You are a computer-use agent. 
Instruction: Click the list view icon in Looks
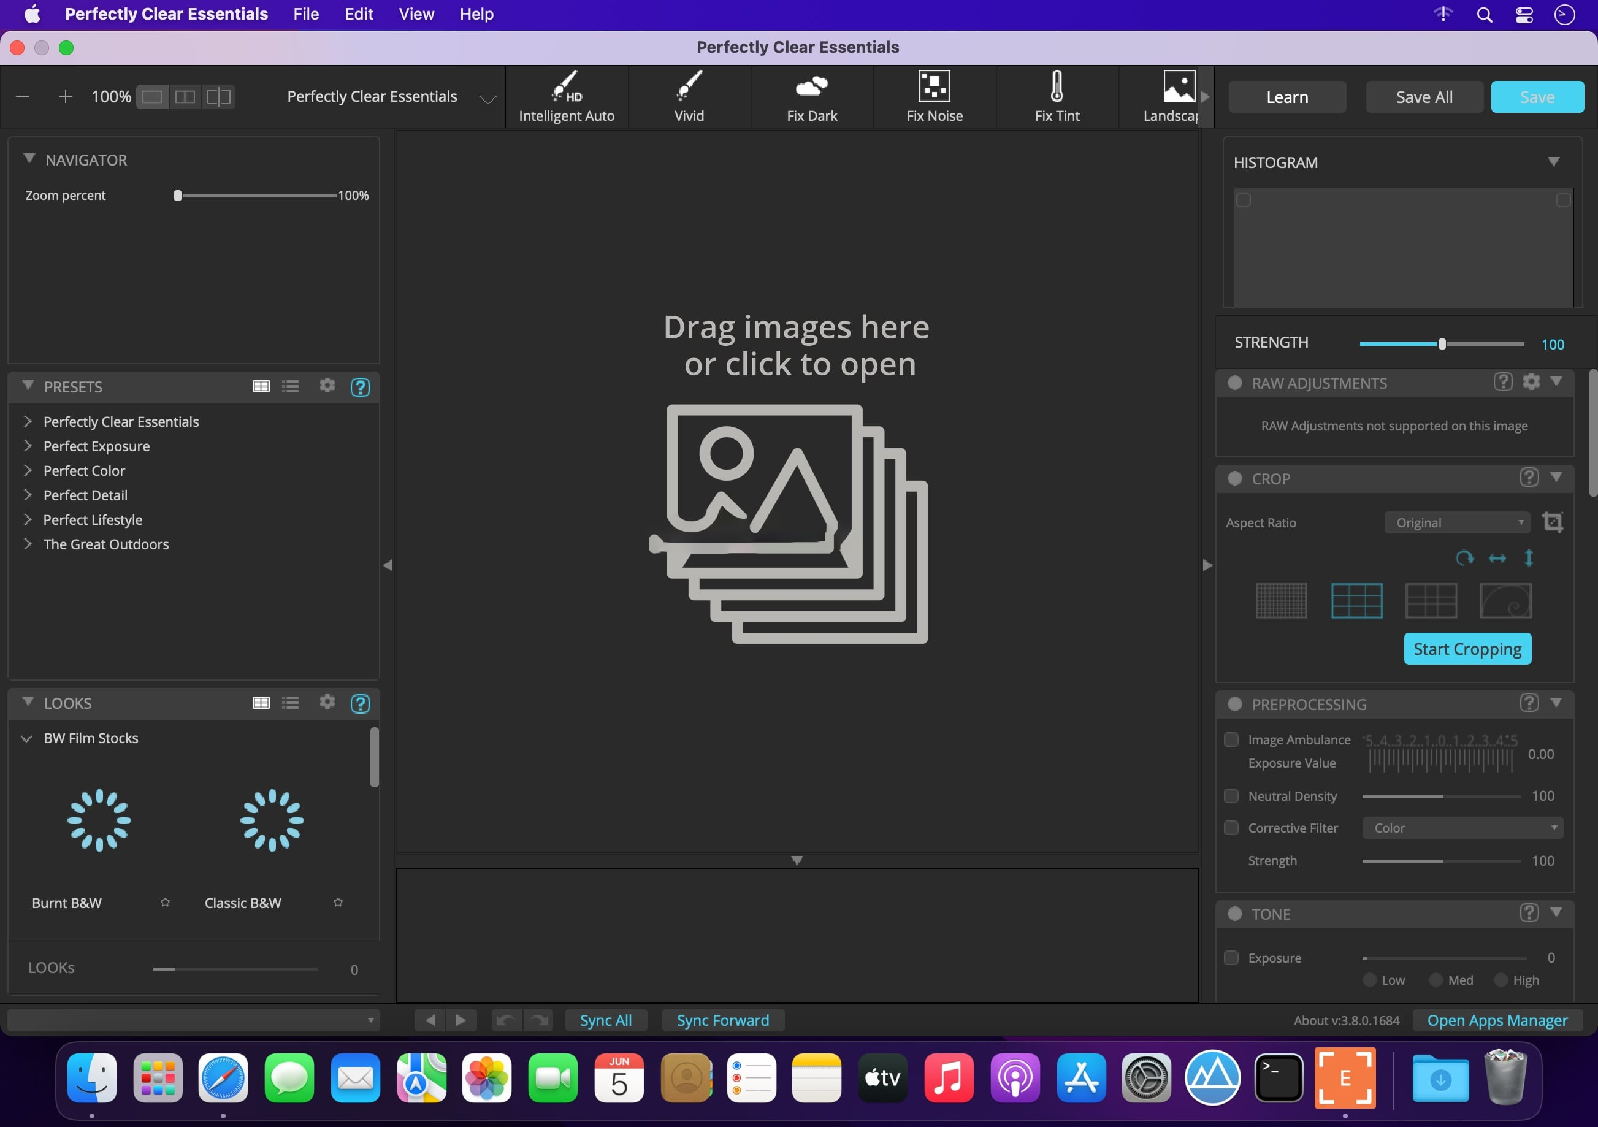click(291, 703)
